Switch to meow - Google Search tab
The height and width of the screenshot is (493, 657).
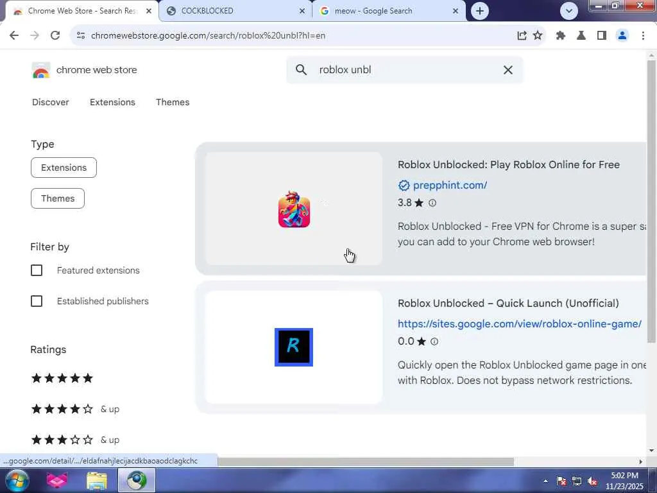[389, 12]
